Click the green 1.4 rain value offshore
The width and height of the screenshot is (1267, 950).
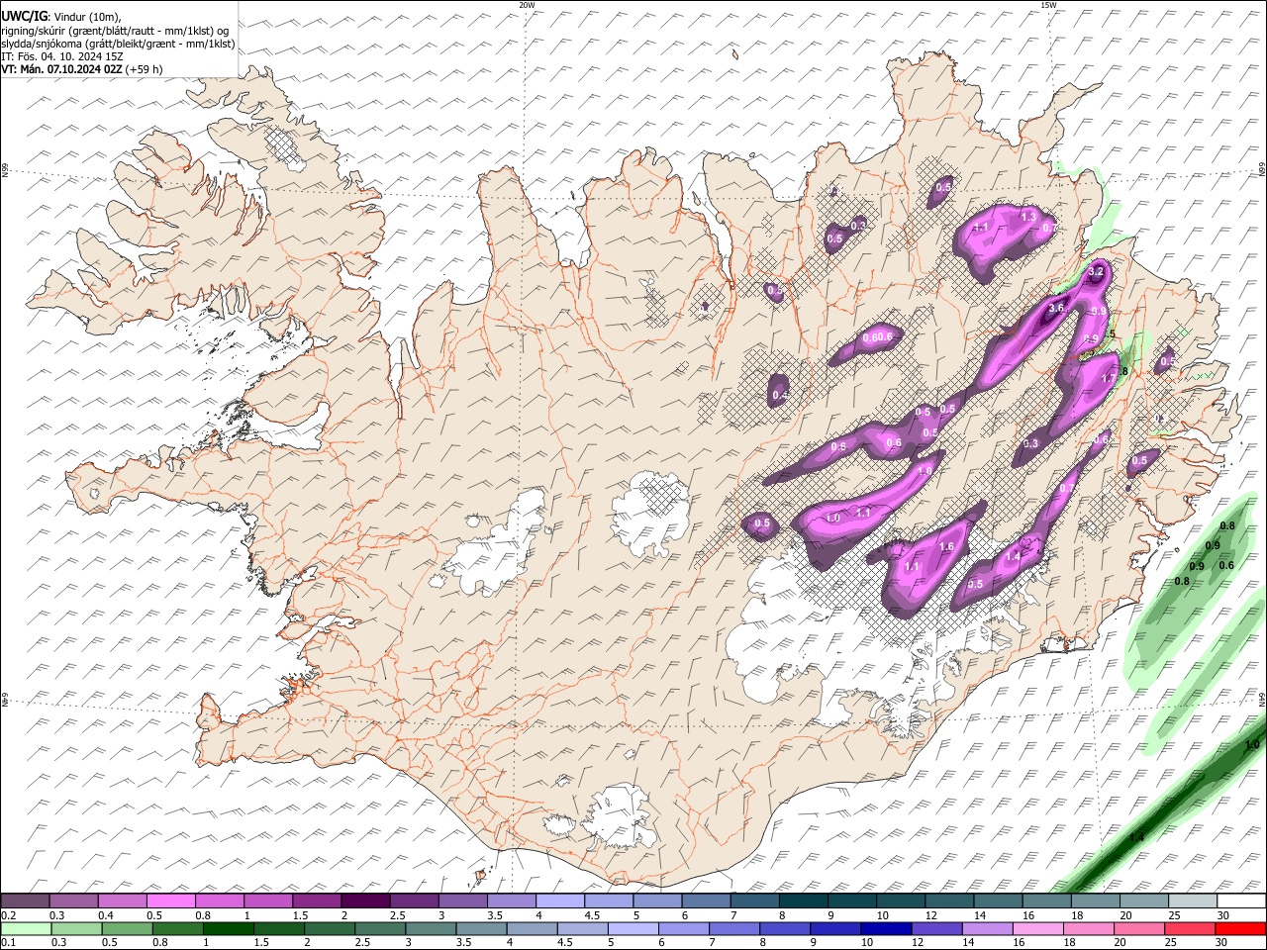(1136, 837)
